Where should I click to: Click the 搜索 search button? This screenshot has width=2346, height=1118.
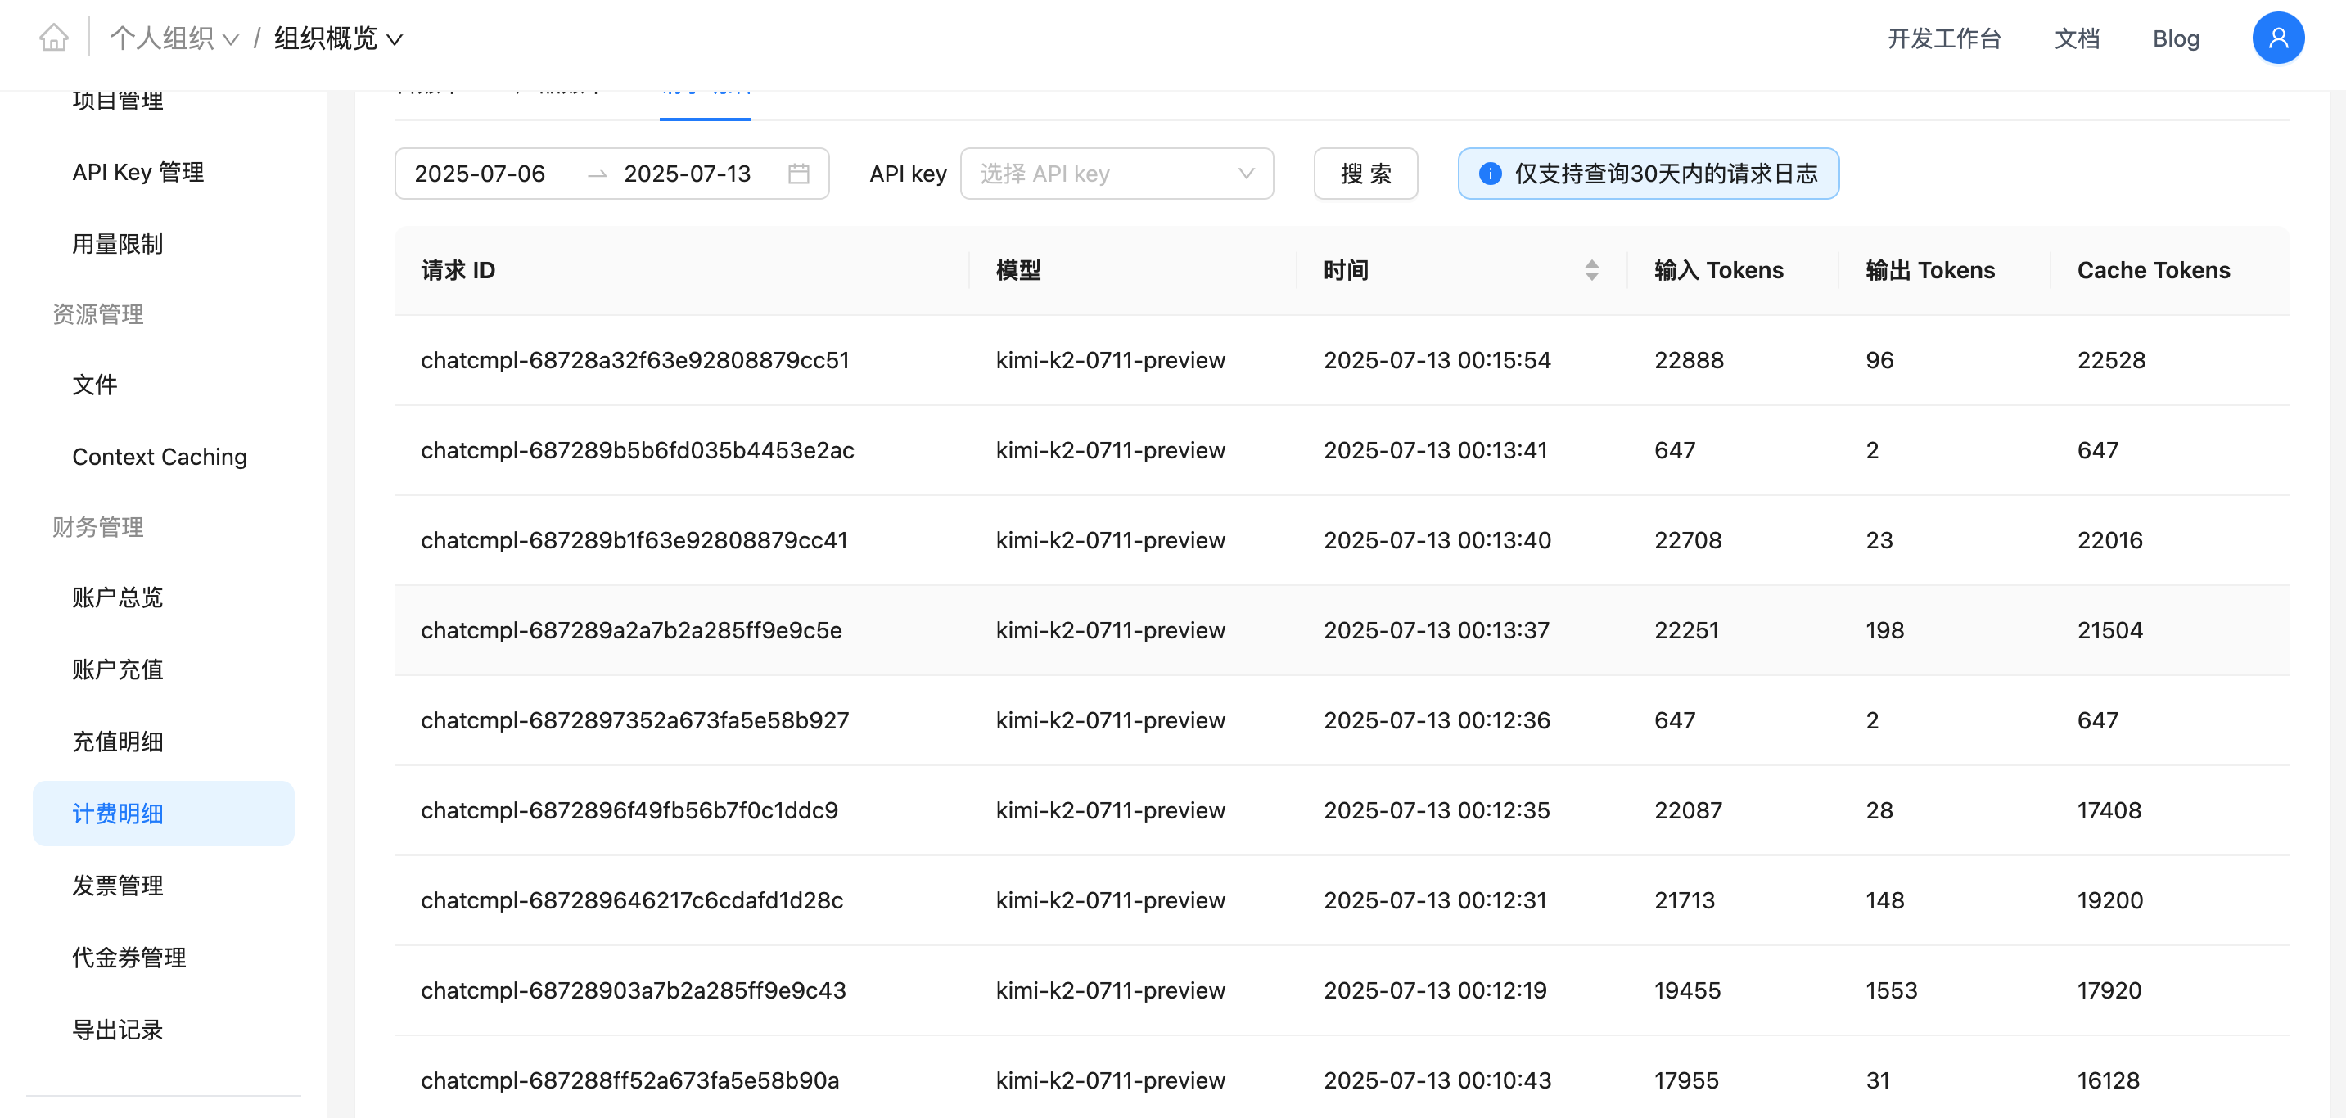coord(1365,173)
